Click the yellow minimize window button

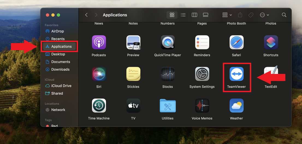pos(53,15)
